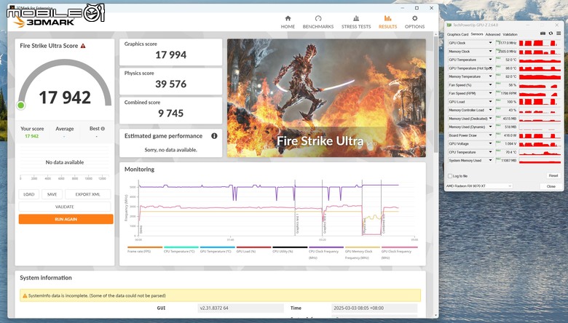Toggle the Frame rate (FPS) legend series

(144, 250)
